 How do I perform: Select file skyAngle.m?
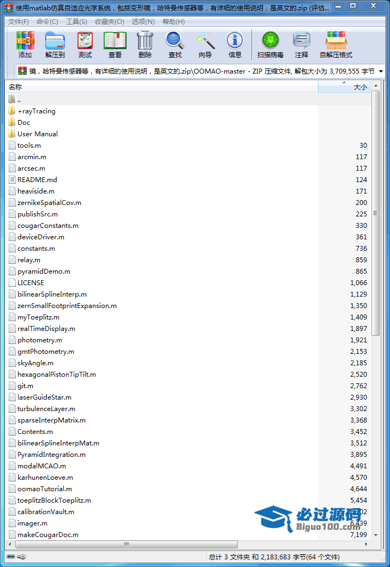tap(35, 363)
